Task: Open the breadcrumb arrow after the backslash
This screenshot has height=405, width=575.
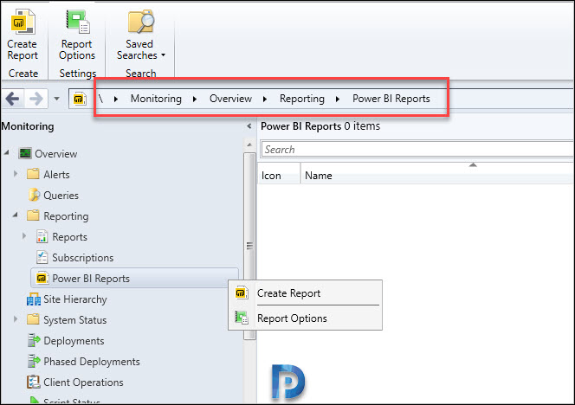Action: tap(116, 99)
